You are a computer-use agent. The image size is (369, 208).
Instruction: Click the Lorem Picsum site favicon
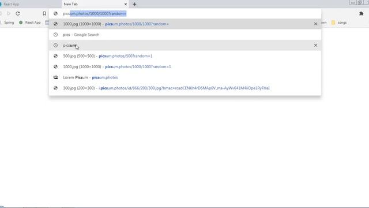tap(55, 77)
